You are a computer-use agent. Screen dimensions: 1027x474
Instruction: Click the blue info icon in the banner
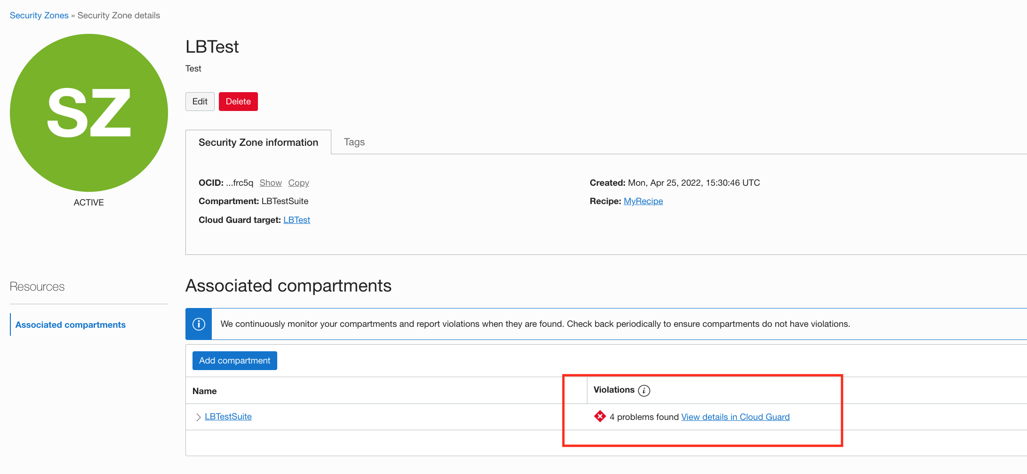[x=199, y=324]
